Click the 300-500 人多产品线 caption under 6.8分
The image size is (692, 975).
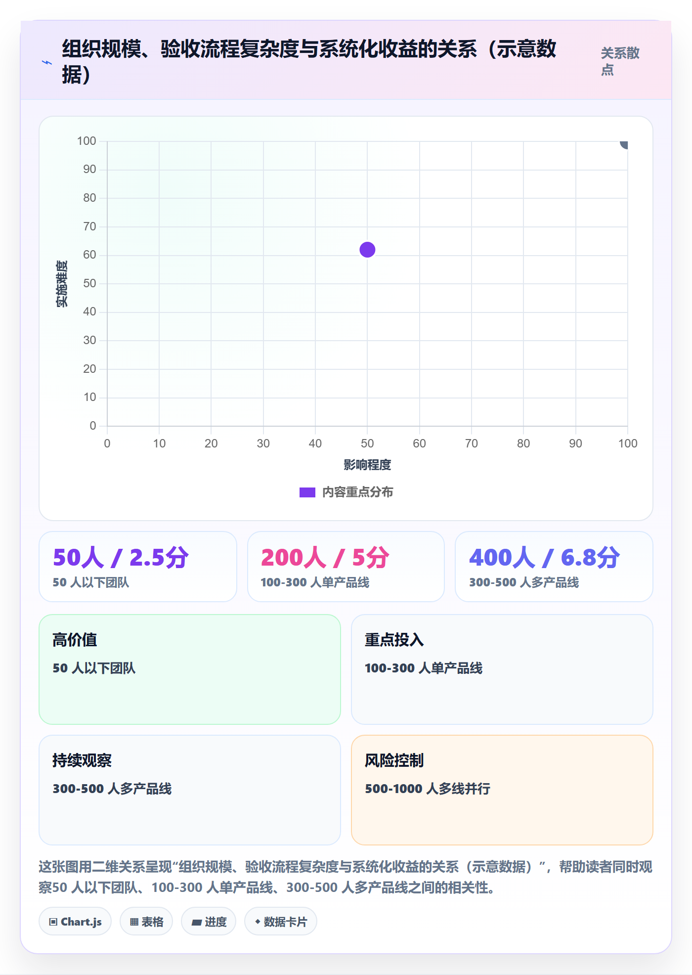pyautogui.click(x=524, y=582)
